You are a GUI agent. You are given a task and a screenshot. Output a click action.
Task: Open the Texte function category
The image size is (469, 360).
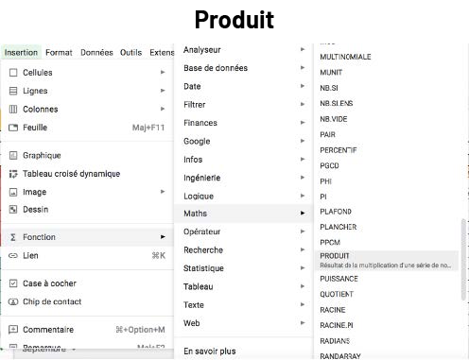coord(243,304)
